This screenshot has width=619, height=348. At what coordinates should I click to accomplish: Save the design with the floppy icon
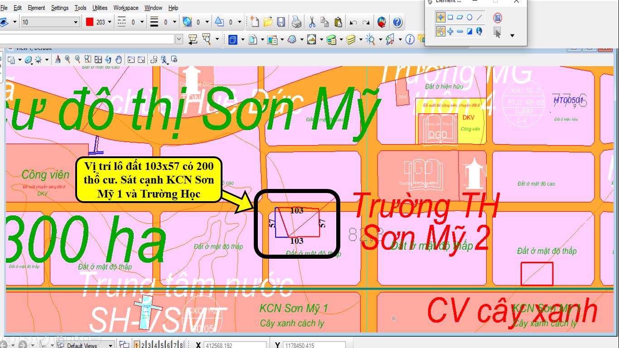click(281, 22)
